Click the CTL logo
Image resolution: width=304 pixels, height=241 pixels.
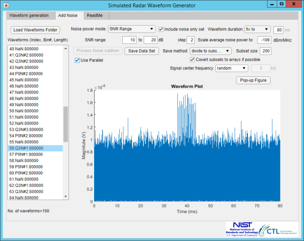[x=278, y=230]
